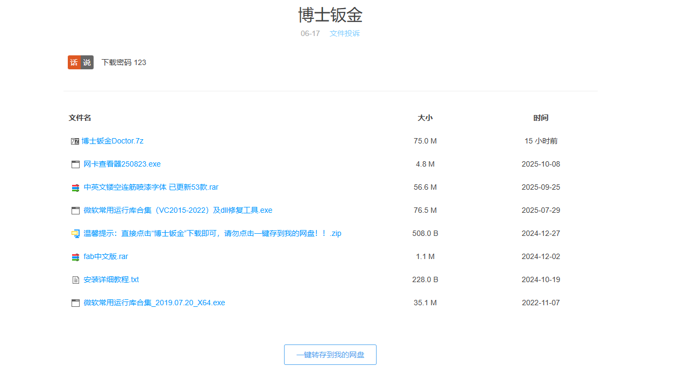Open the fab中文版.rar link
This screenshot has height=388, width=680.
tap(105, 256)
